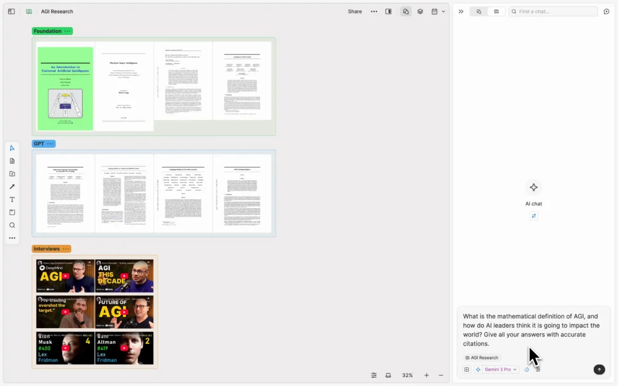Image resolution: width=618 pixels, height=386 pixels.
Task: Select the Note tool below the cursor tool
Action: pyautogui.click(x=12, y=160)
